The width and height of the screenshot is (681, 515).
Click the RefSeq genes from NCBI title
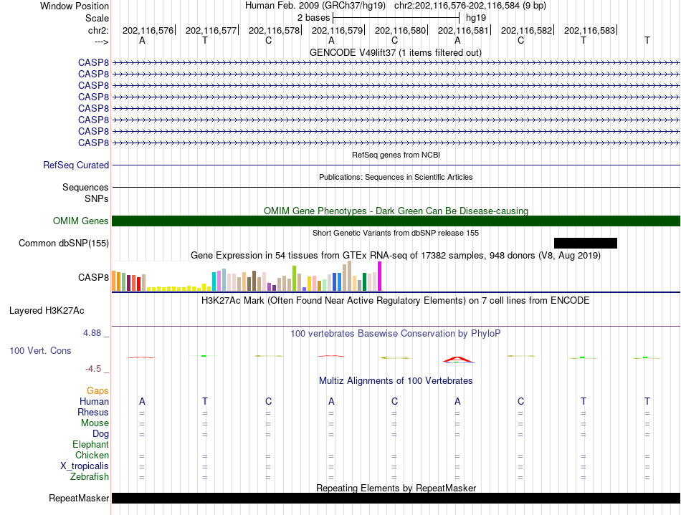[396, 155]
